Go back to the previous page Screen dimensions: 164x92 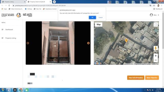pos(2,6)
